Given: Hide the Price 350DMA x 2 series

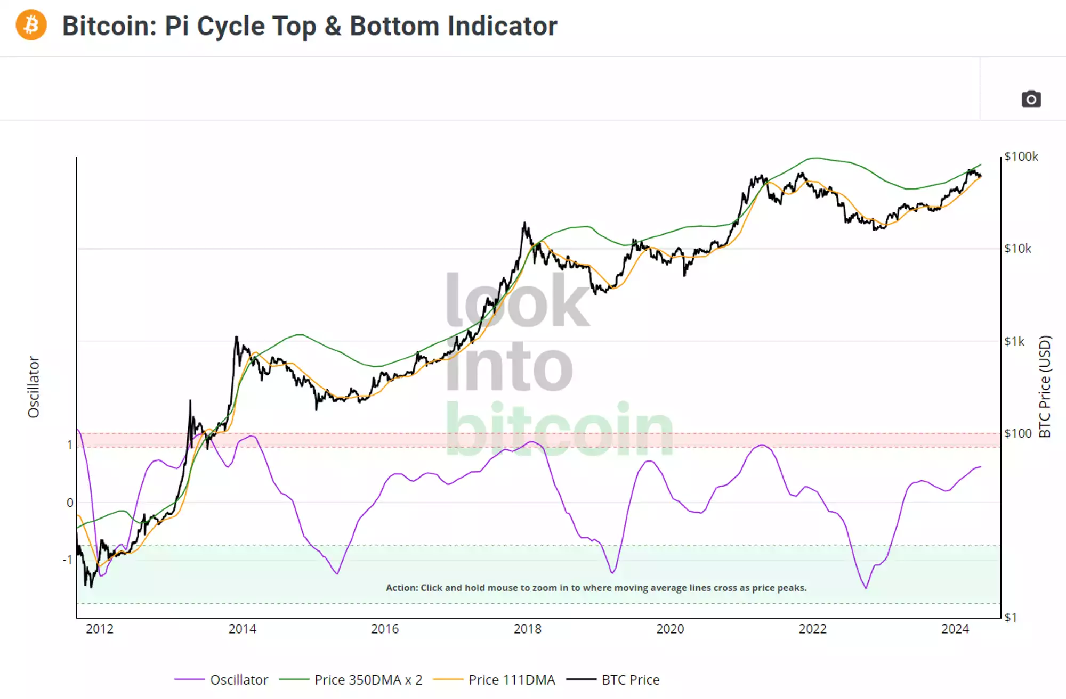Looking at the screenshot, I should pyautogui.click(x=368, y=680).
